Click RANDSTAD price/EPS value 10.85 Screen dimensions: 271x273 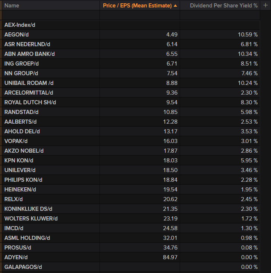170,112
